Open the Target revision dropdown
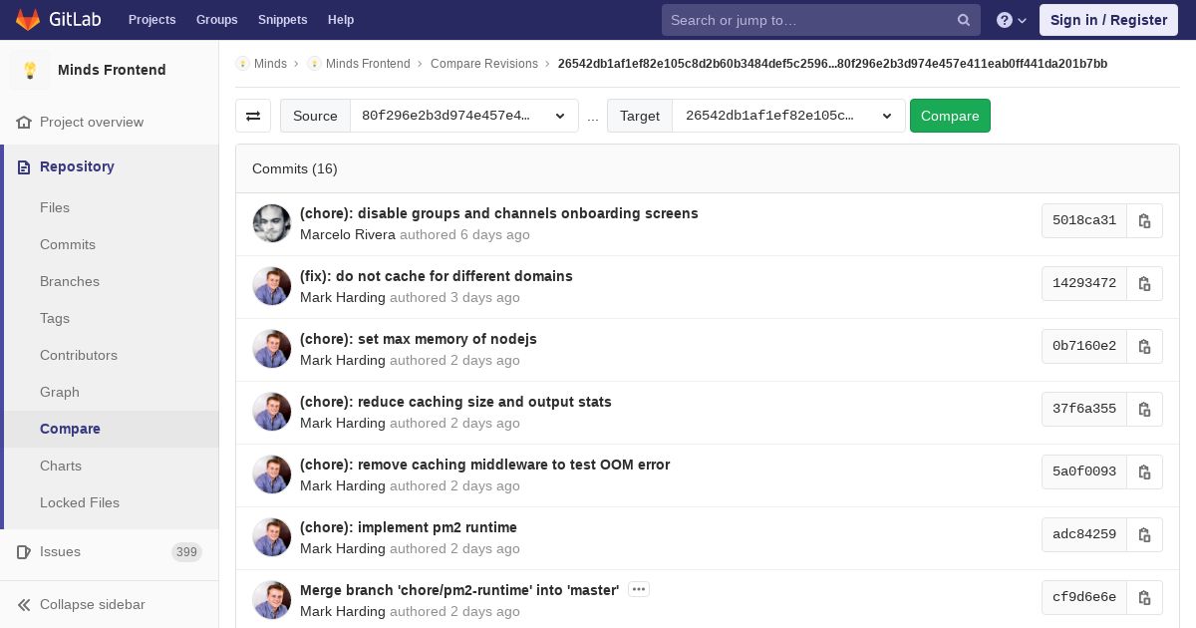 [787, 116]
